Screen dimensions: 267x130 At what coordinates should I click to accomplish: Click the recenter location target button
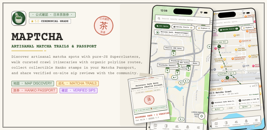tap(202, 116)
